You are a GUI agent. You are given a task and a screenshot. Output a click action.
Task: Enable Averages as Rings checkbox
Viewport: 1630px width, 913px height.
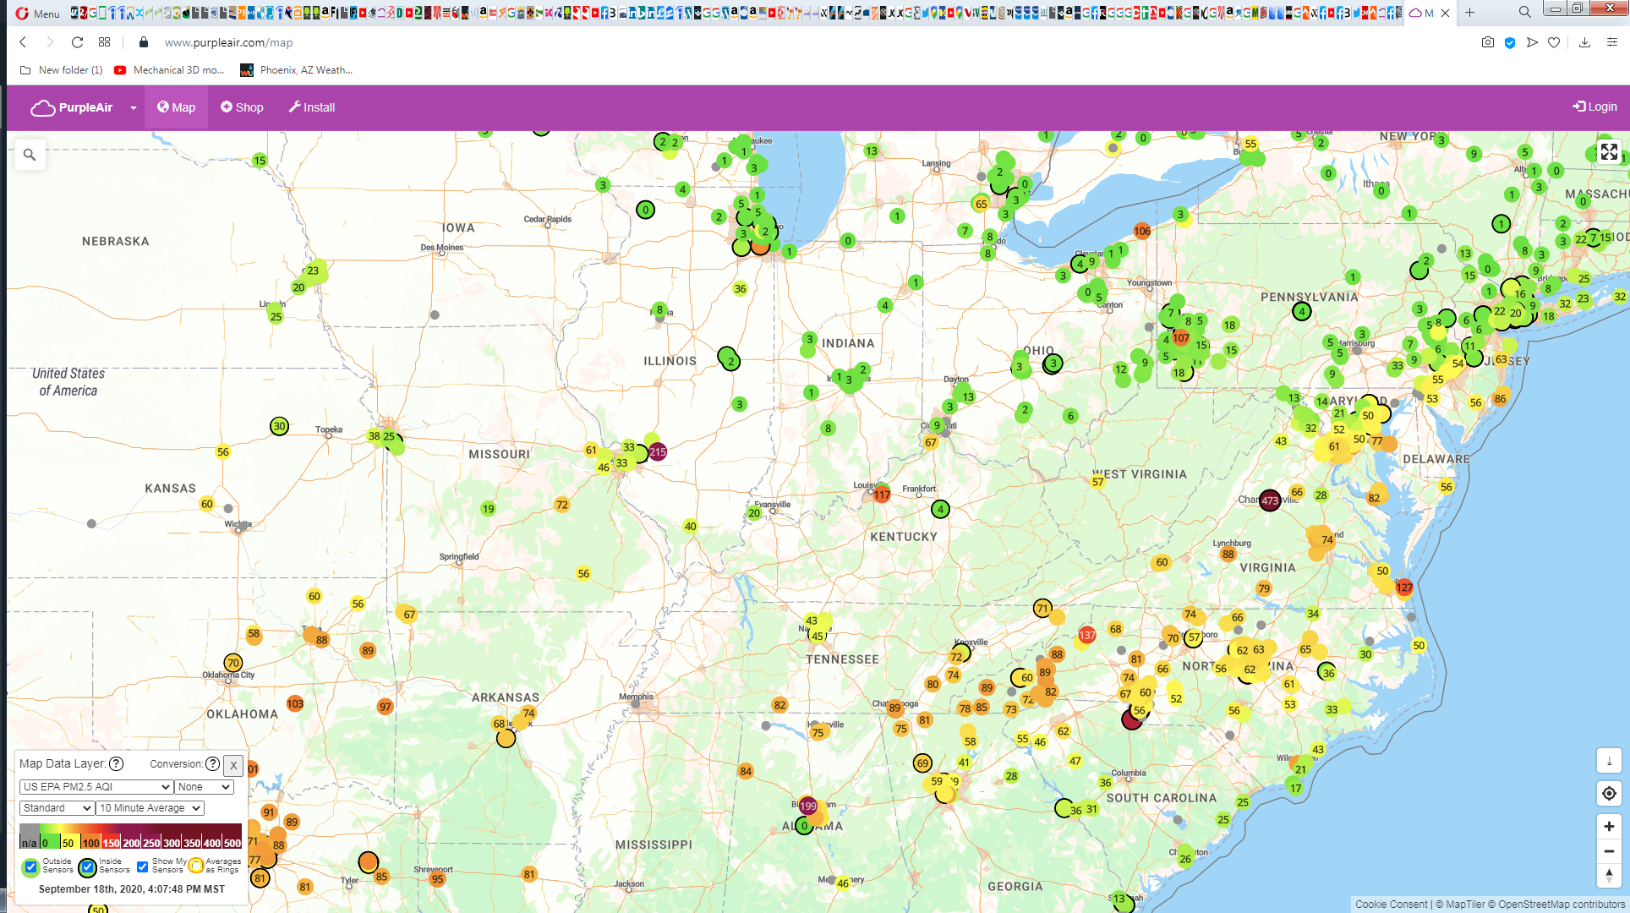click(x=196, y=866)
